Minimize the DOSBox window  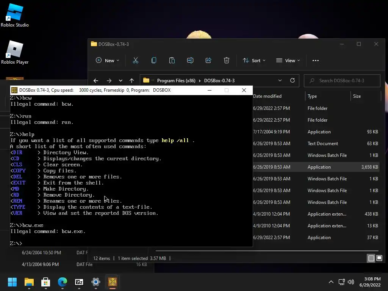pyautogui.click(x=210, y=90)
